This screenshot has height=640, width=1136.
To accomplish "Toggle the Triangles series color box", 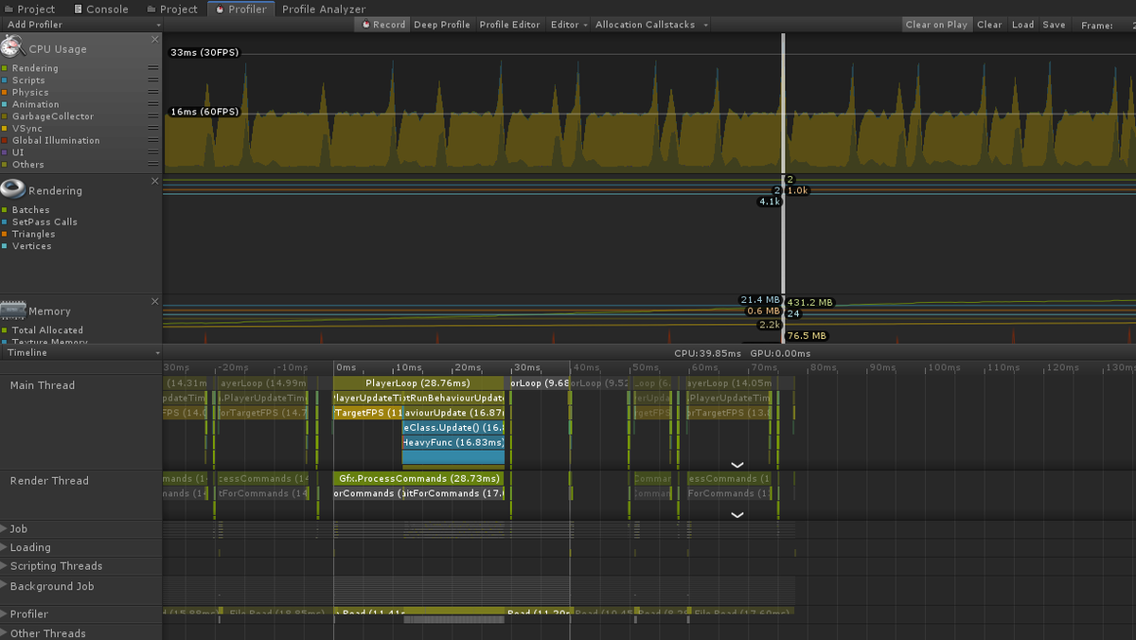I will [x=5, y=234].
